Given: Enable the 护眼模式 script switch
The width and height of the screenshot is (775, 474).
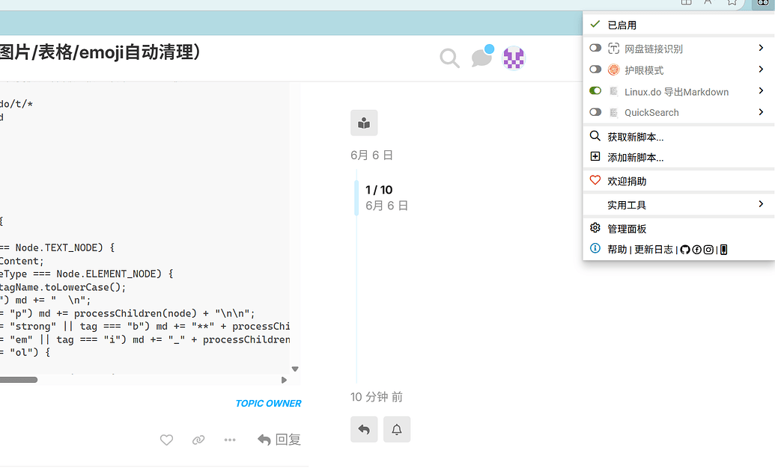Looking at the screenshot, I should click(595, 69).
